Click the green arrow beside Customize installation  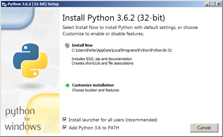[x=67, y=85]
